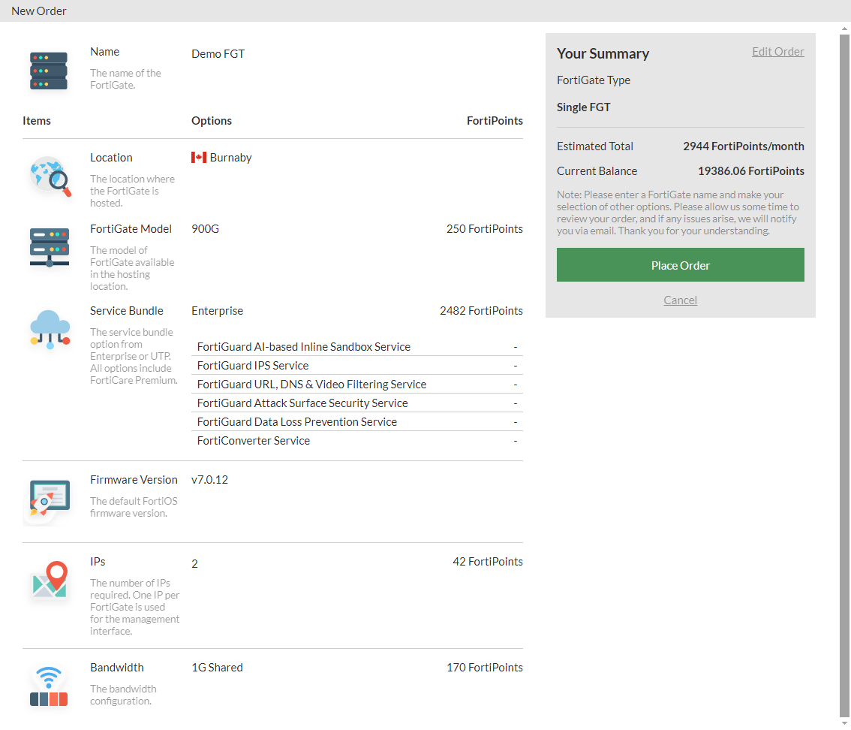This screenshot has width=851, height=730.
Task: Click the v7.0.12 firmware value
Action: click(x=209, y=479)
